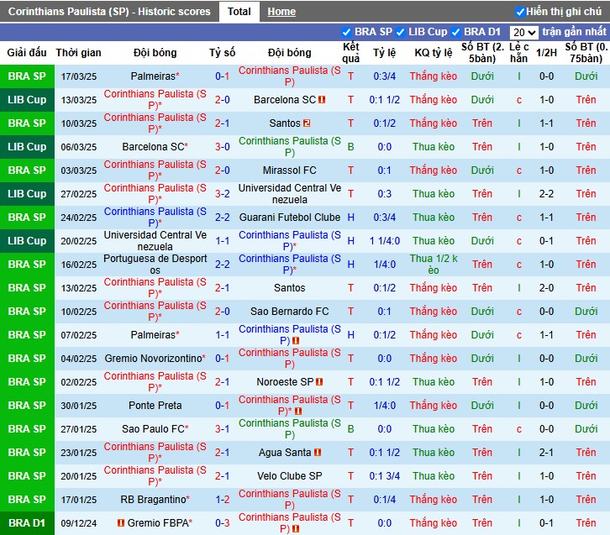Click the 3-0 score for 06/03/25 match

click(222, 147)
